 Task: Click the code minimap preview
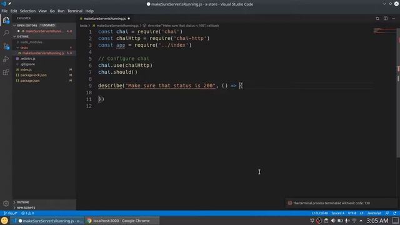click(384, 31)
